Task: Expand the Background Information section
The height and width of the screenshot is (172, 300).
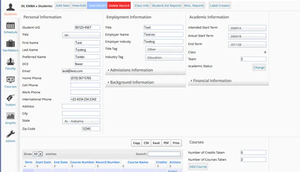Action: point(131,82)
